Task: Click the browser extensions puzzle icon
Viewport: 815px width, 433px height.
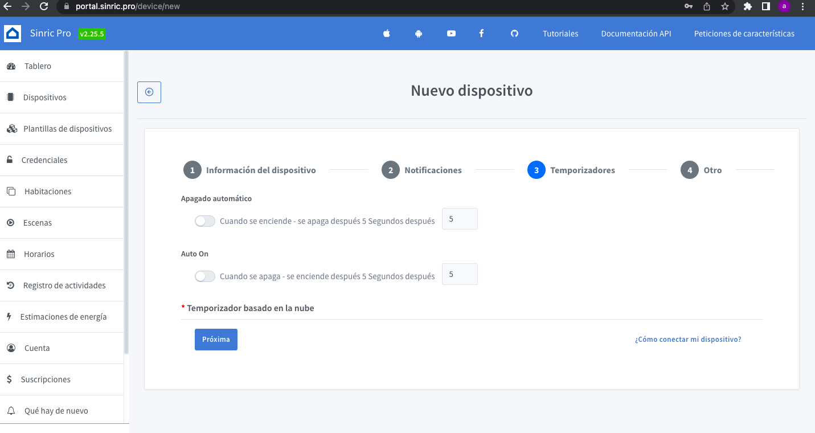Action: 748,6
